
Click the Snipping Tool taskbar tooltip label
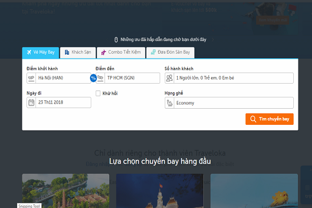[29, 206]
